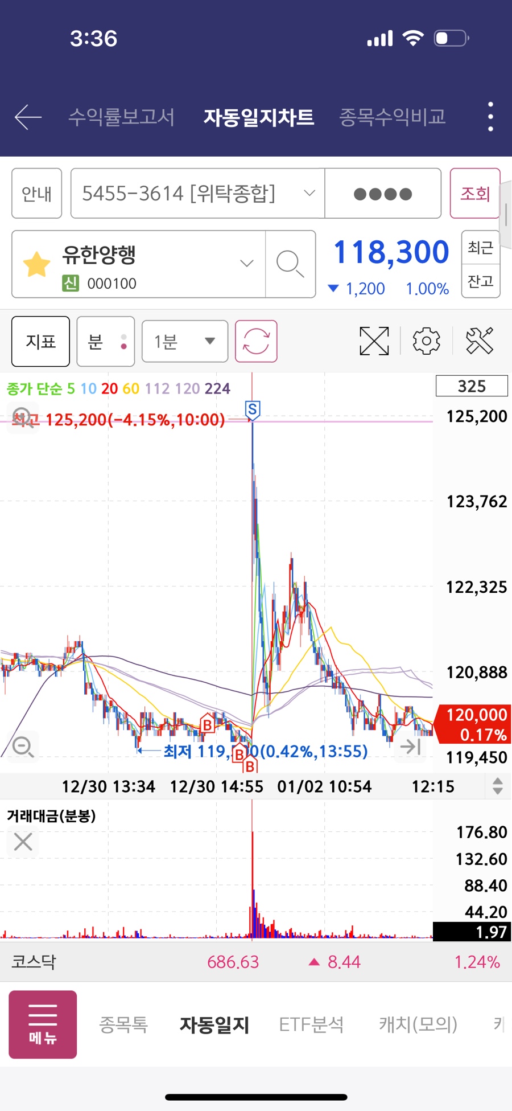The image size is (512, 1111).
Task: Open the 1분 interval dropdown
Action: tap(185, 341)
